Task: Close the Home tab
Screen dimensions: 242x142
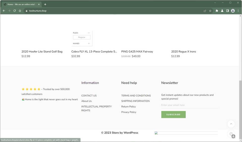Action: pyautogui.click(x=39, y=4)
